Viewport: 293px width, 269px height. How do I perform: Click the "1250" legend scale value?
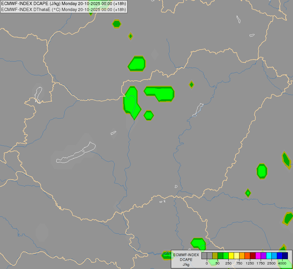click(250, 263)
